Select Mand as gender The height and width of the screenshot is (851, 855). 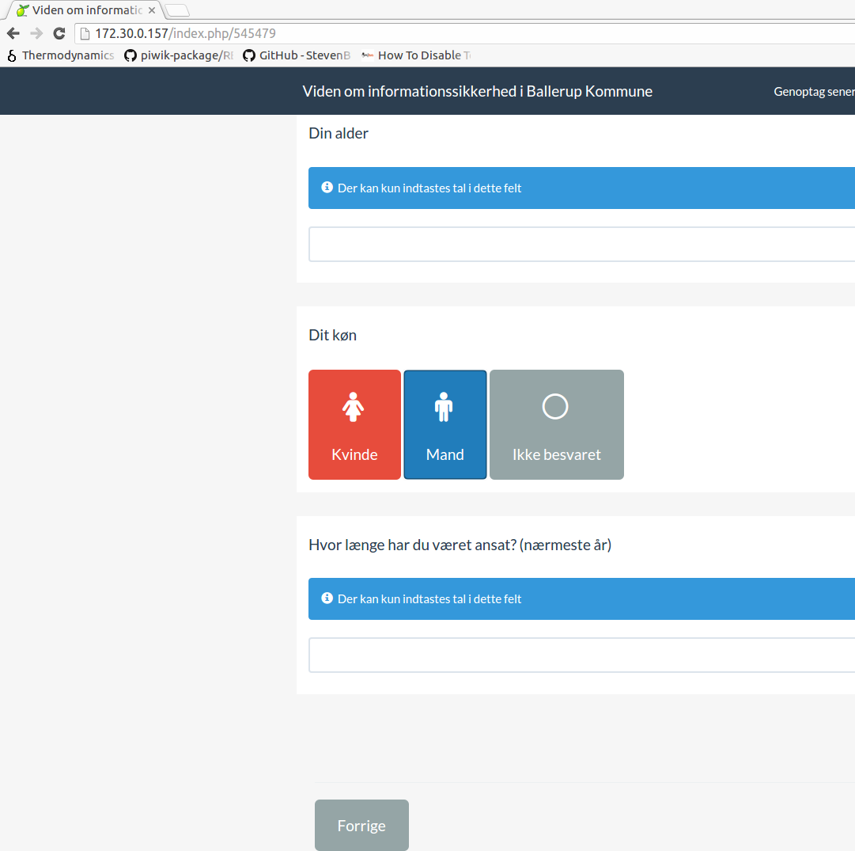pyautogui.click(x=445, y=424)
